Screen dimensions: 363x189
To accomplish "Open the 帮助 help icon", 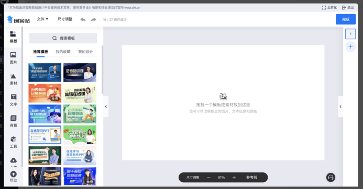I will [13, 176].
